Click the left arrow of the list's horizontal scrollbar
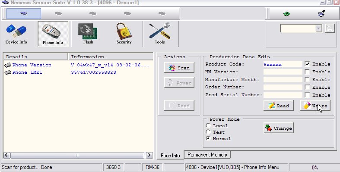Screen dimensions: 340x172 coord(7,155)
